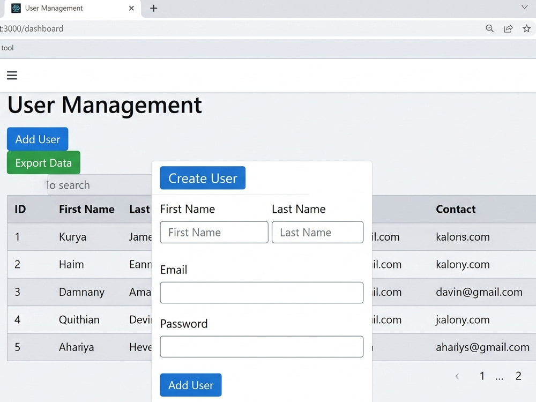Click the zoom magnifier icon in address bar
Image resolution: width=536 pixels, height=402 pixels.
pos(489,29)
